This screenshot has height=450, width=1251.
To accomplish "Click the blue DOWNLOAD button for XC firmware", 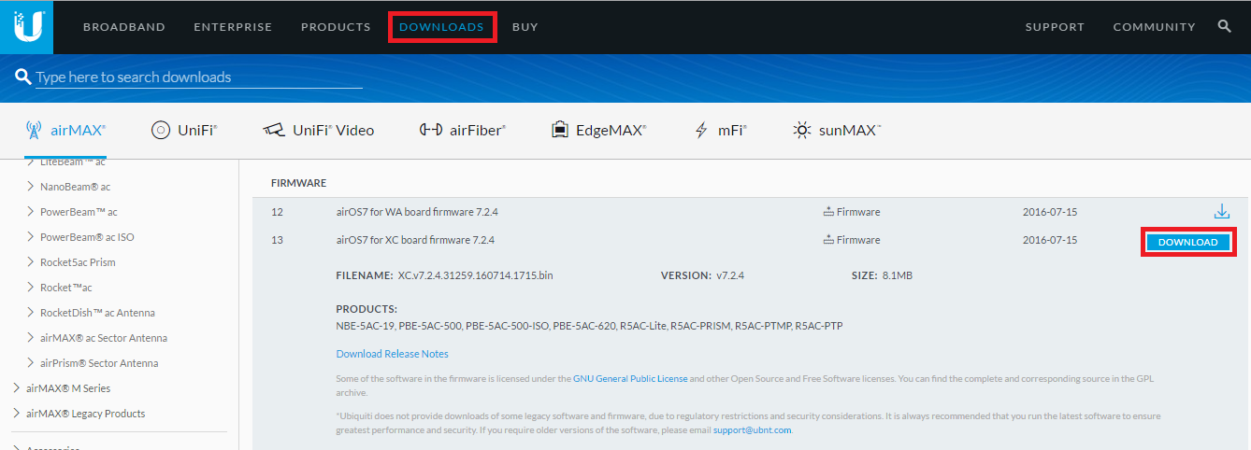I will (x=1187, y=242).
